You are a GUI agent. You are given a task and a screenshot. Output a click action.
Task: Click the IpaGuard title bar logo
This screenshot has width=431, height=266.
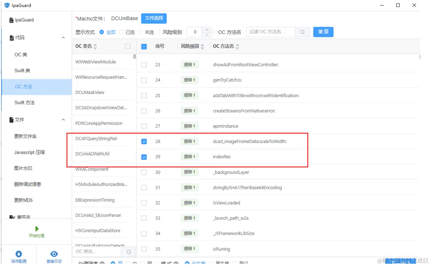(x=7, y=5)
